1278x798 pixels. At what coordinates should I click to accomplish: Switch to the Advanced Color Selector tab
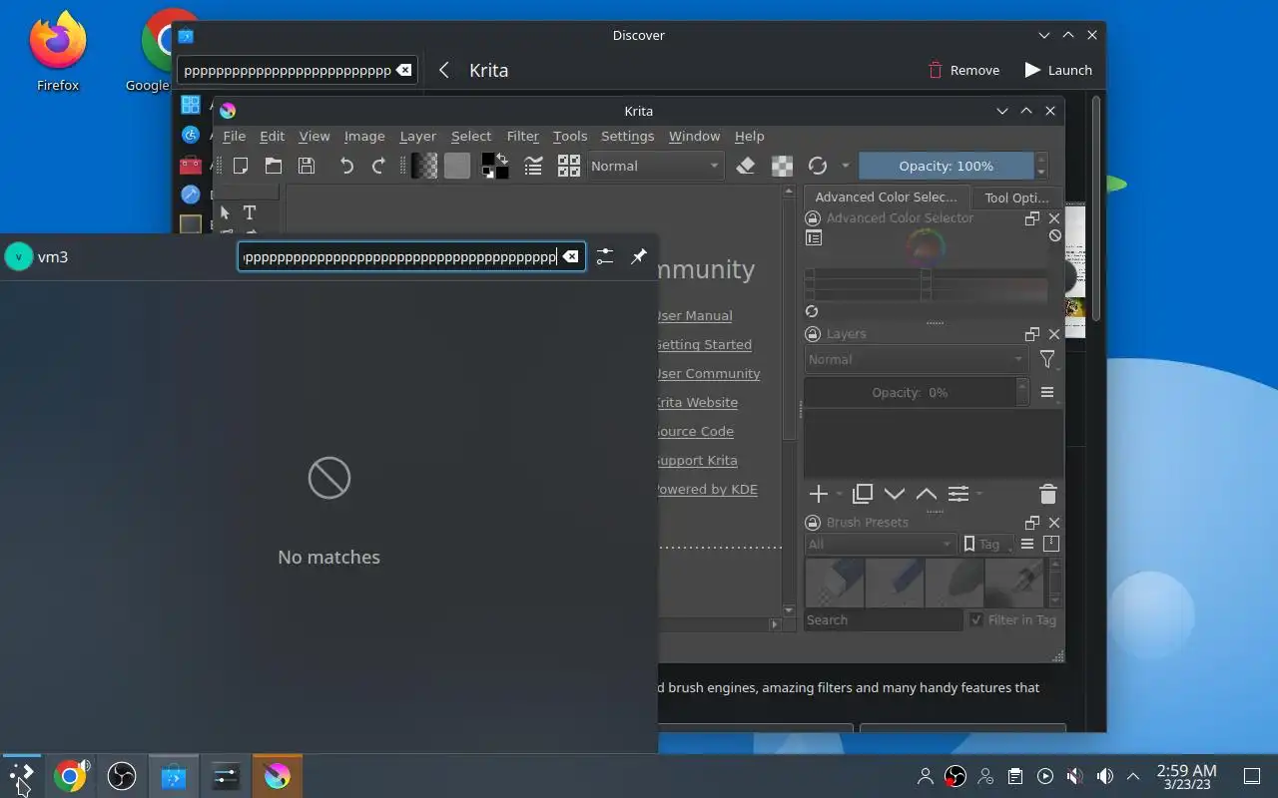(x=886, y=197)
